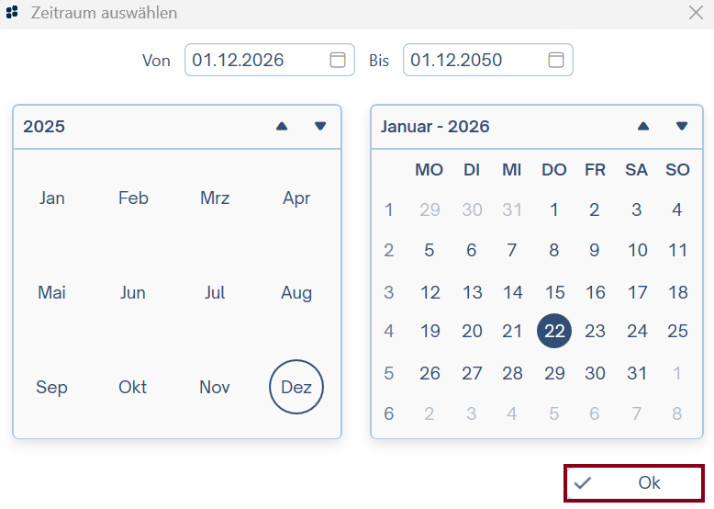This screenshot has width=714, height=509.
Task: Click the 2025 year header label
Action: click(44, 126)
